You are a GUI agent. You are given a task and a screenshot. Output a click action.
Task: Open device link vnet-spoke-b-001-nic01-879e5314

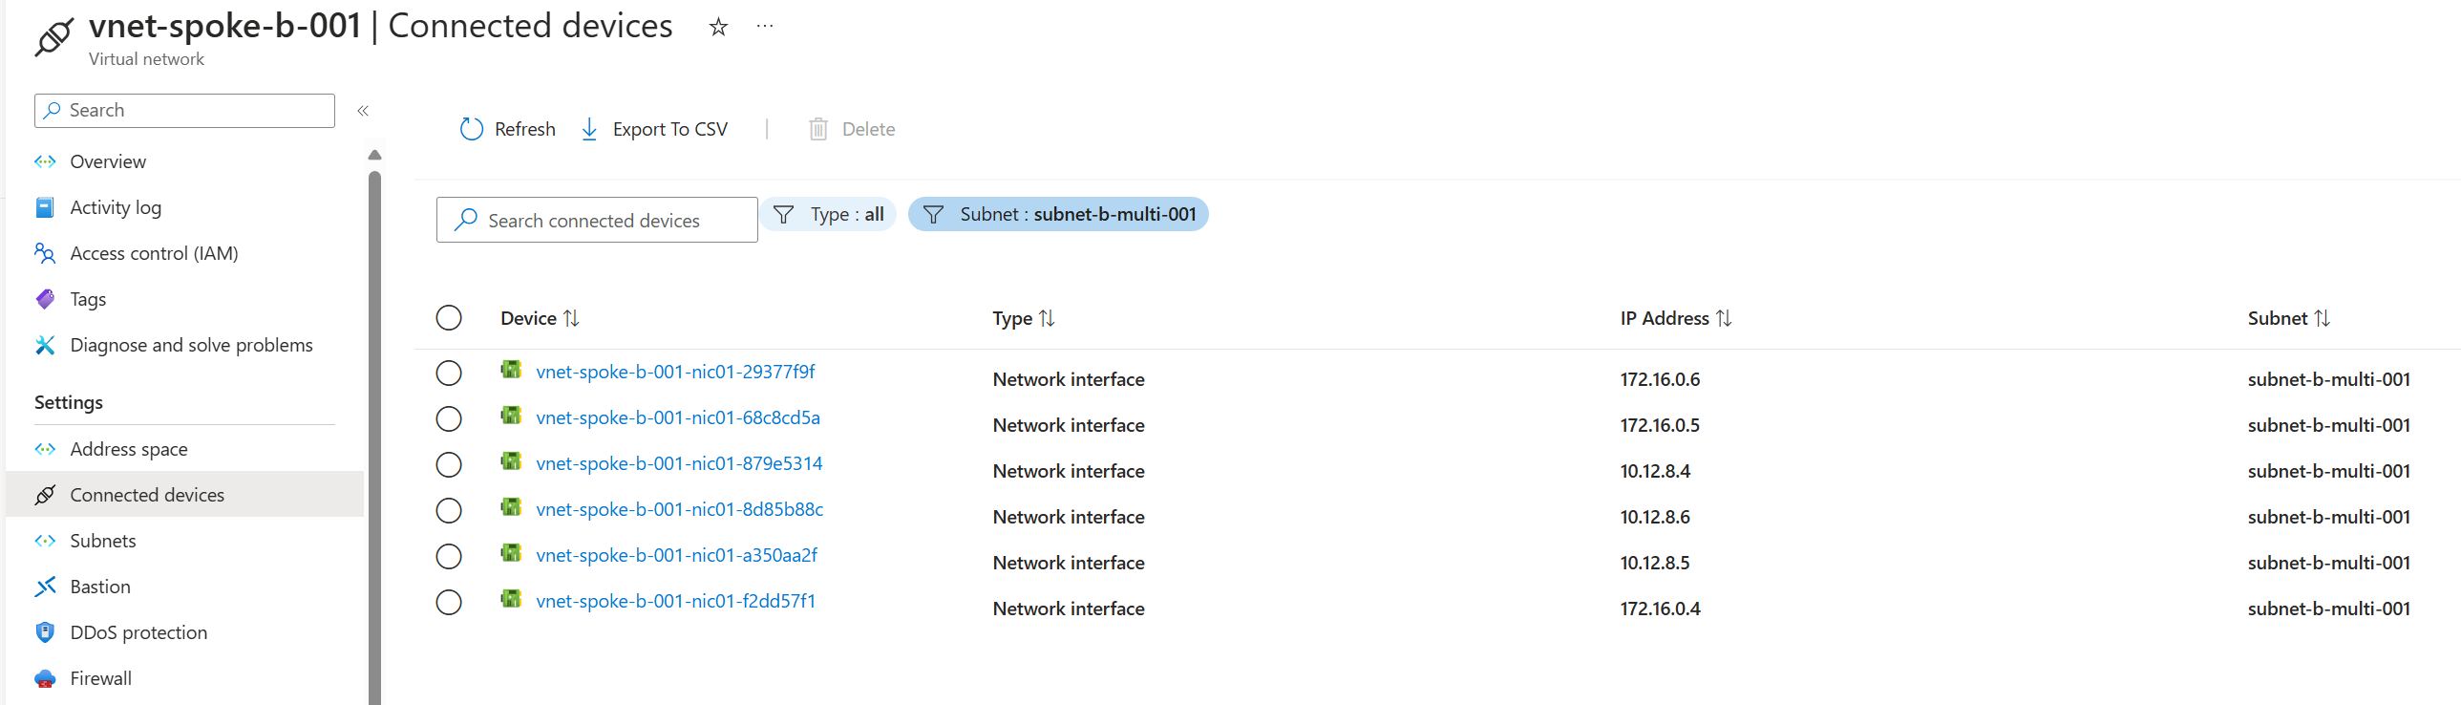[x=679, y=463]
